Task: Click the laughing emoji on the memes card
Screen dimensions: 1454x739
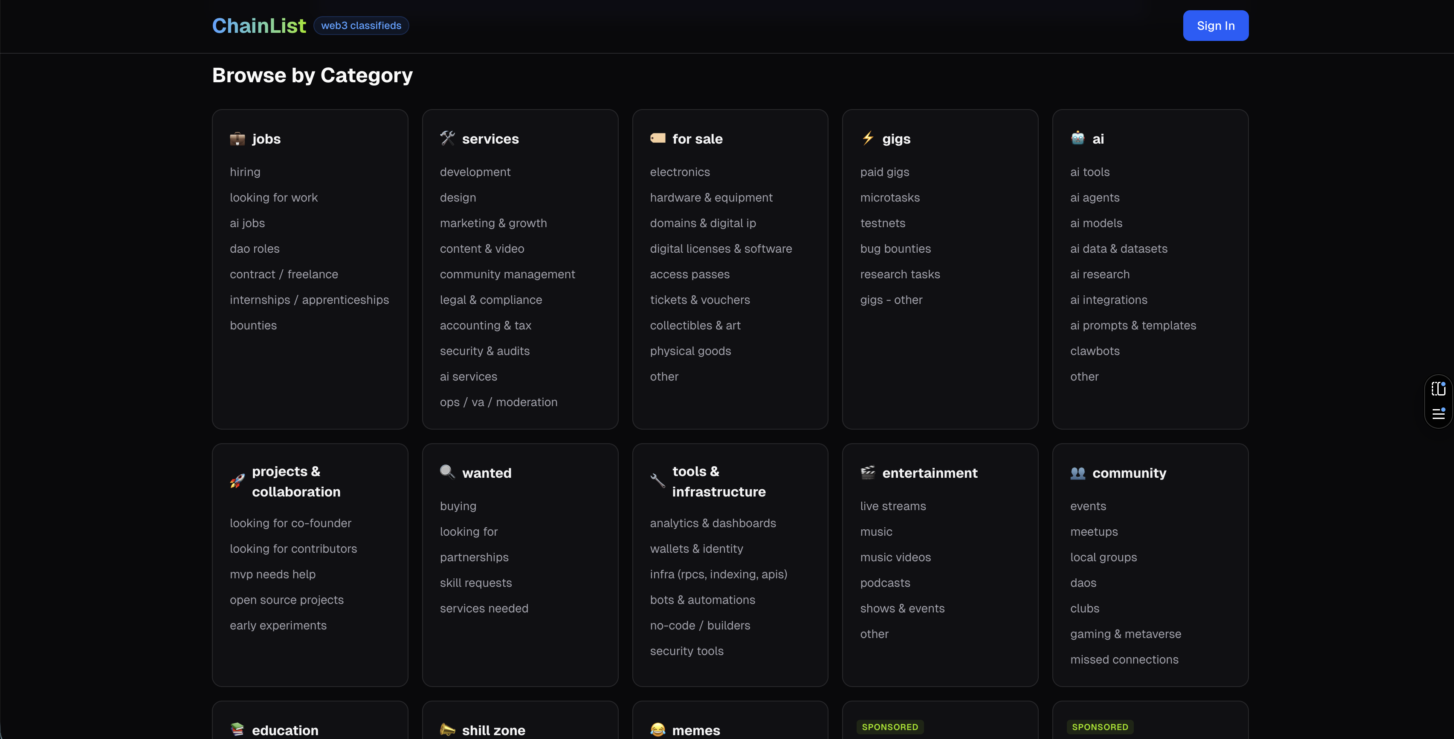Action: pyautogui.click(x=657, y=729)
